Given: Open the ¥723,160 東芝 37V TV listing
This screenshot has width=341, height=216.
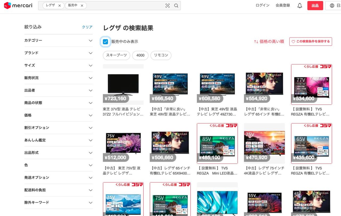Looking at the screenshot, I should (123, 85).
